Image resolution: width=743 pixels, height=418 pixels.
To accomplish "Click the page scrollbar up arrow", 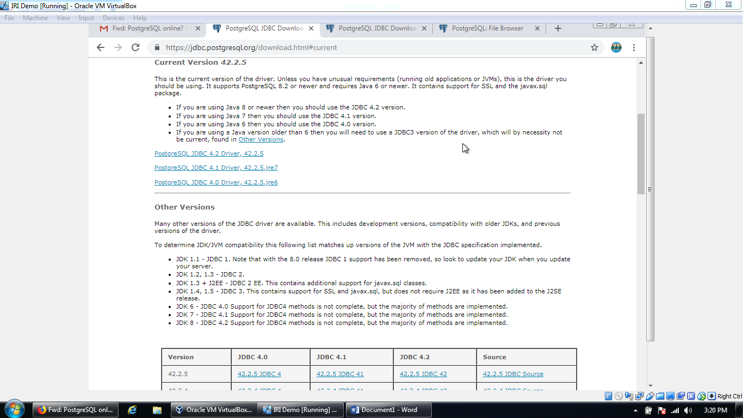I will (641, 62).
